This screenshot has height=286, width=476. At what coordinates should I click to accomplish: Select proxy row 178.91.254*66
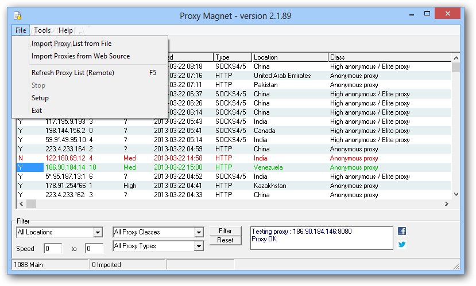coord(234,186)
